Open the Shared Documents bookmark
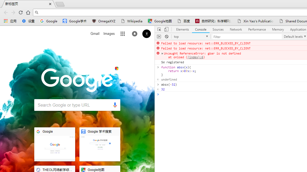The width and height of the screenshot is (307, 172). pos(293,21)
